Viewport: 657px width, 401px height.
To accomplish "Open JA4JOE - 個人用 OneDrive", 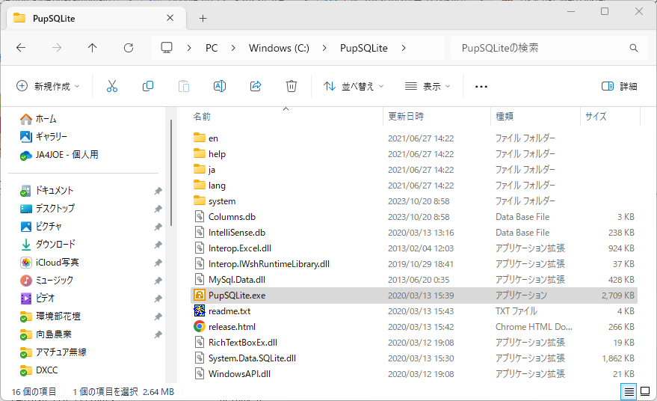I will point(59,155).
